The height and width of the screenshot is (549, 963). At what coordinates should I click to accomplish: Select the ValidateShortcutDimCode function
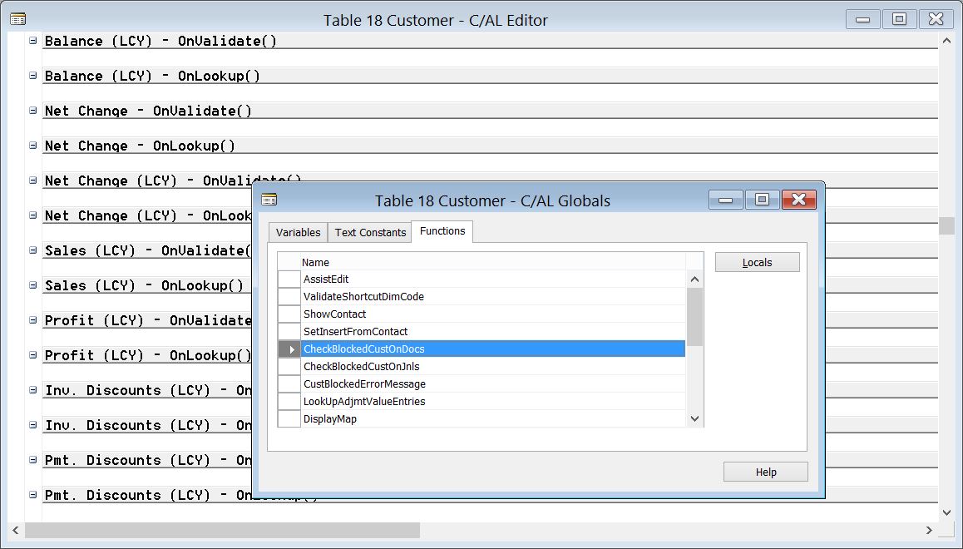[493, 297]
